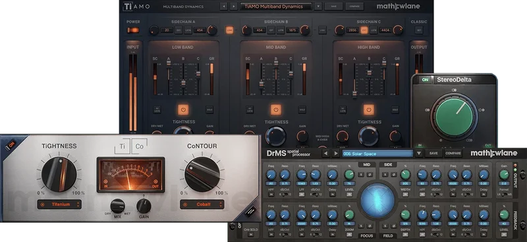Click the 006 Solar Space preset field
This screenshot has width=527, height=242.
pos(377,154)
